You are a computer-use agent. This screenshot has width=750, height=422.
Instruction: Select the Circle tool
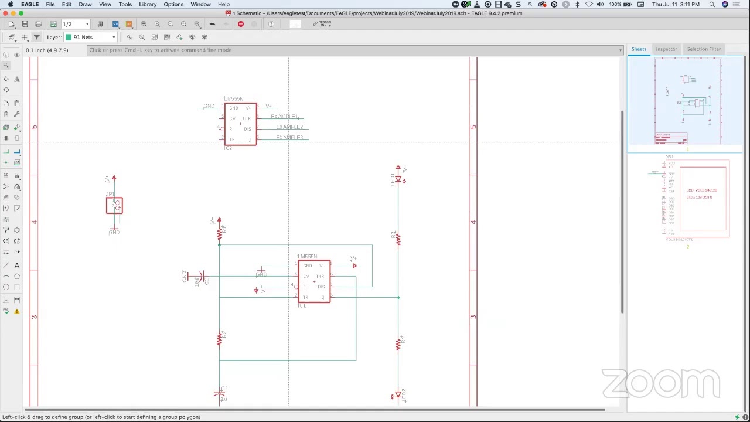tap(6, 287)
